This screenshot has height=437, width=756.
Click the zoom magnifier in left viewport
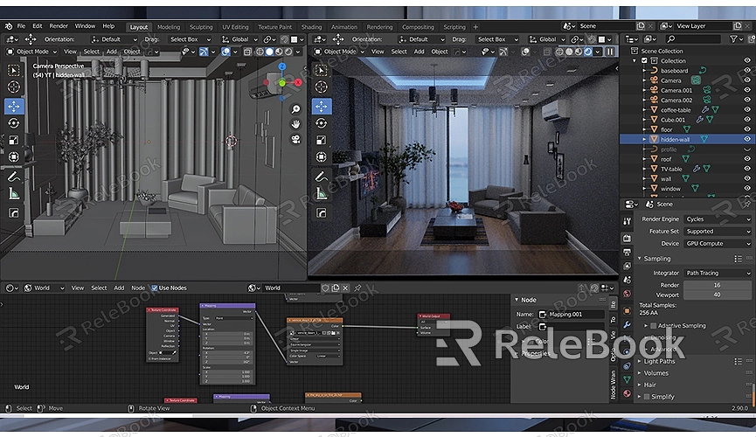[295, 109]
